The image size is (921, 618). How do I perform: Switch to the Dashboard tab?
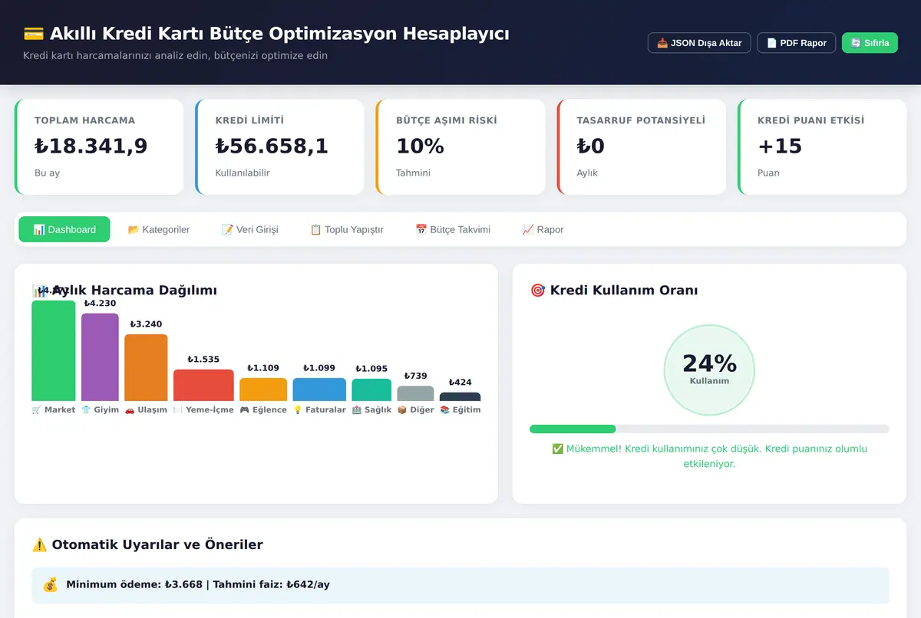[64, 229]
